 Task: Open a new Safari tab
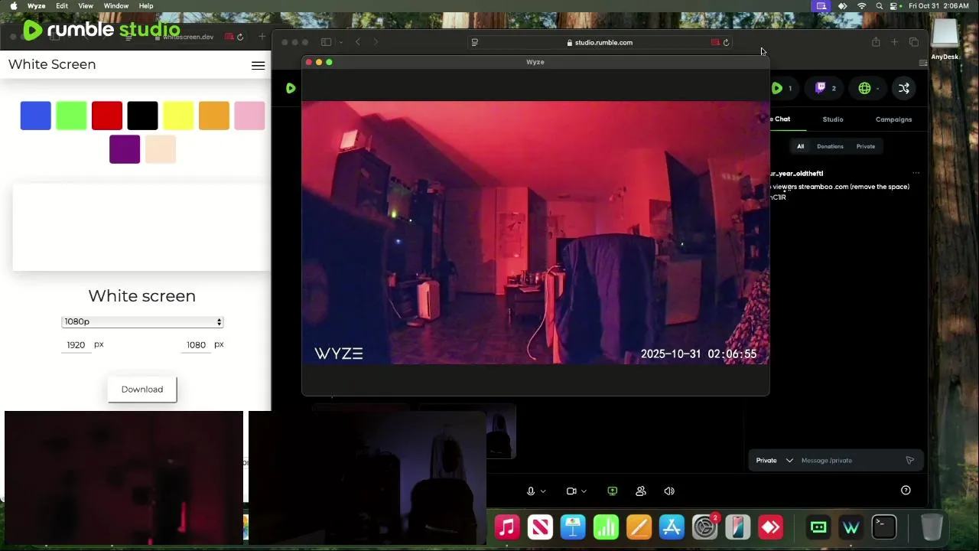pos(894,42)
